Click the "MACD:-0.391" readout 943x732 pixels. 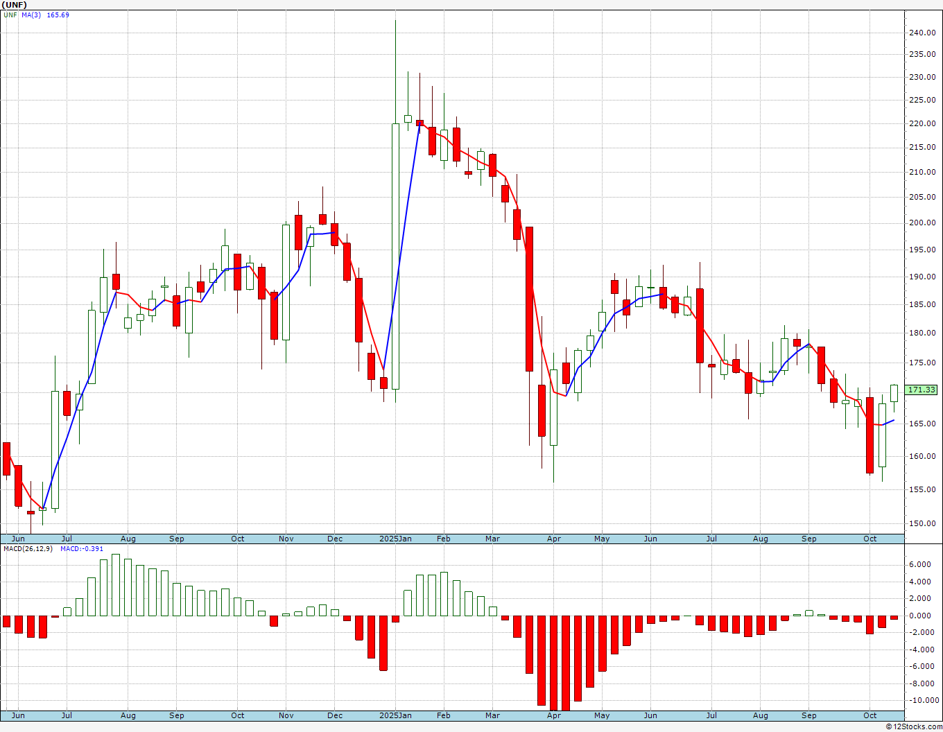point(82,549)
